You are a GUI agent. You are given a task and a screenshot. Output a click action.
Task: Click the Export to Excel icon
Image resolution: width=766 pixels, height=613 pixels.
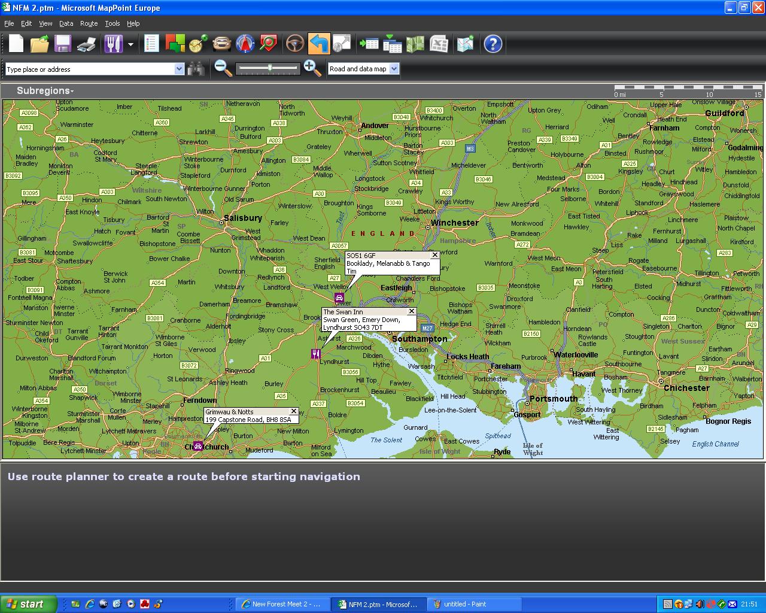tap(439, 44)
